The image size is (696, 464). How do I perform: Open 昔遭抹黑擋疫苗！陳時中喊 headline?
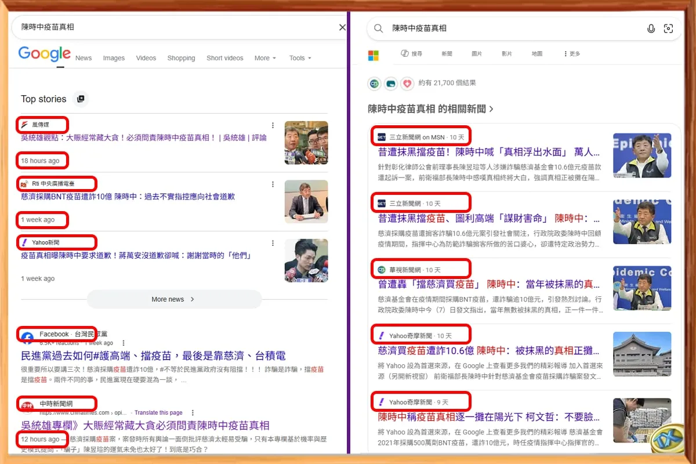489,152
